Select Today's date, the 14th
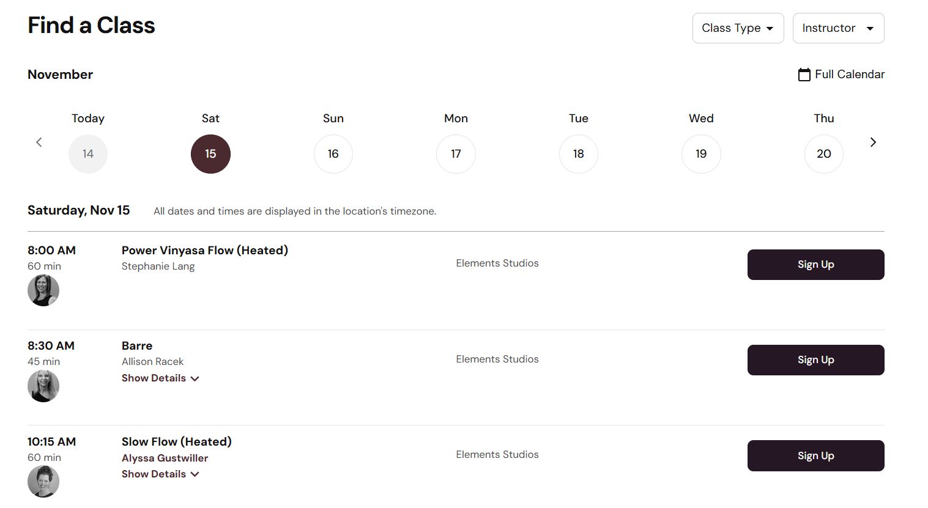Screen dimensions: 928x508 click(x=88, y=154)
